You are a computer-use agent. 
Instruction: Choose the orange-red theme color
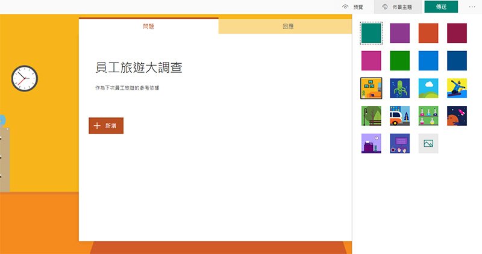(428, 33)
